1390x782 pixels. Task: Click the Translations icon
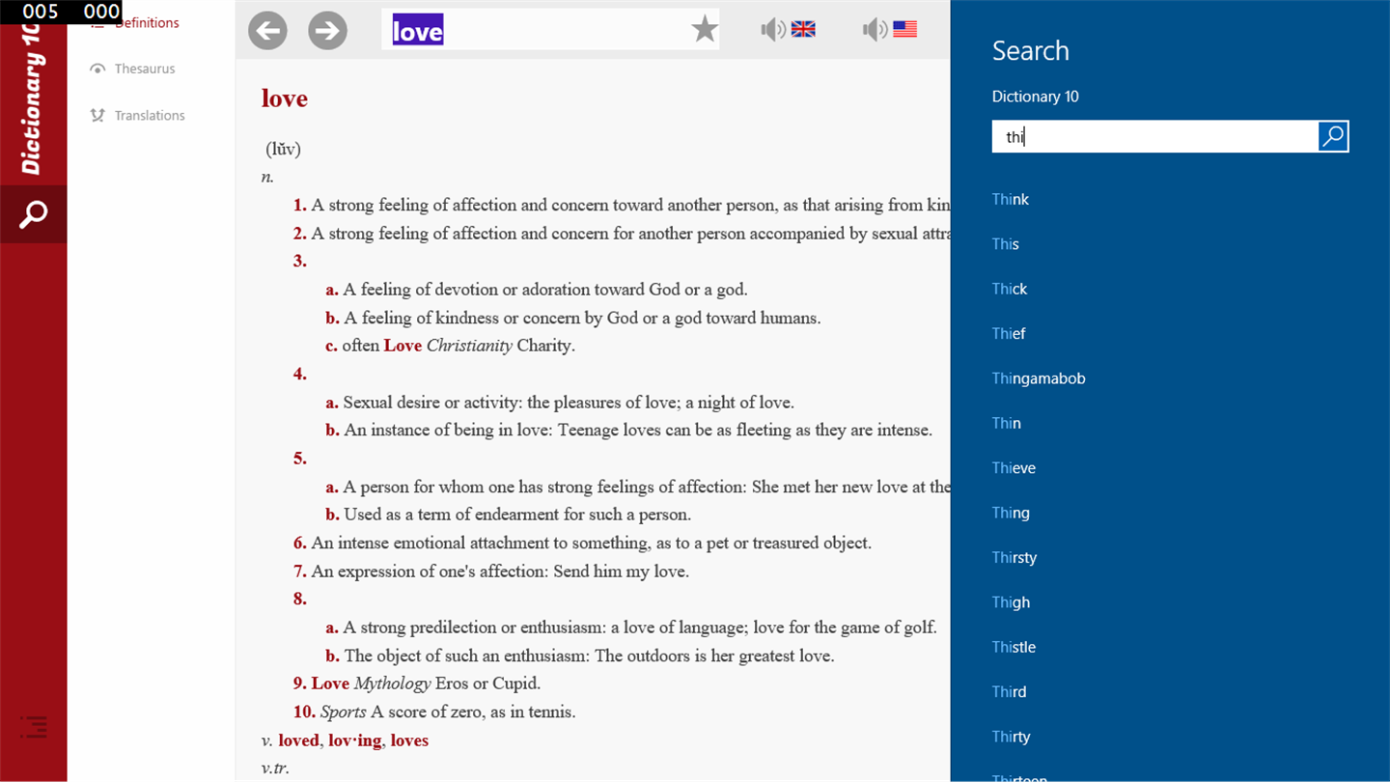tap(97, 115)
